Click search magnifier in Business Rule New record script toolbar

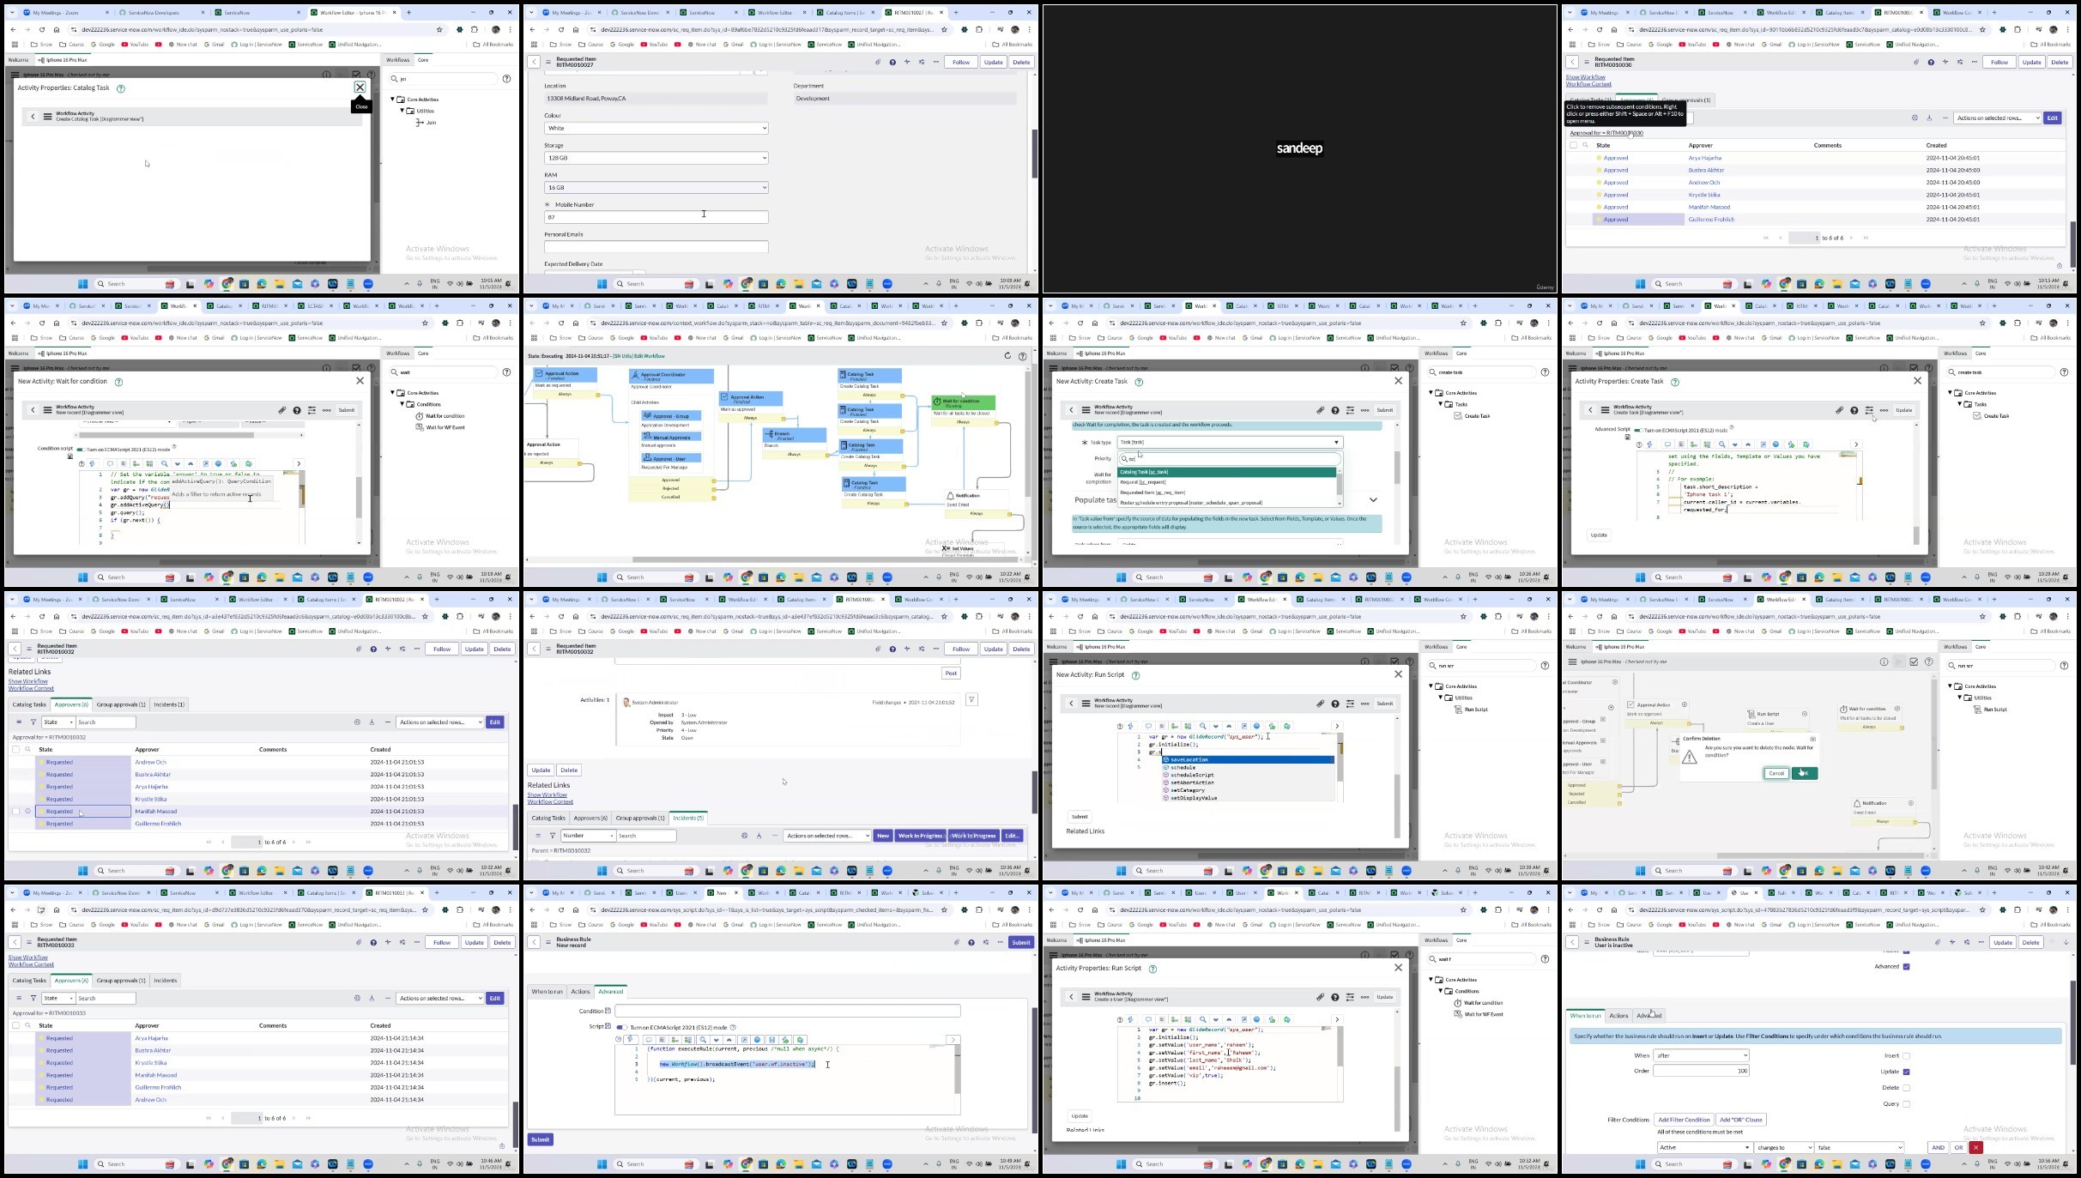[702, 1040]
